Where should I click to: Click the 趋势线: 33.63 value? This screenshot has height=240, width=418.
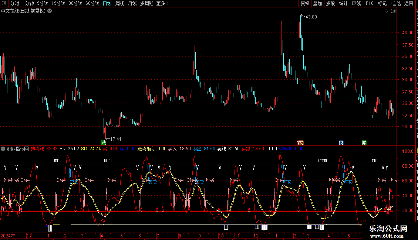pos(44,149)
